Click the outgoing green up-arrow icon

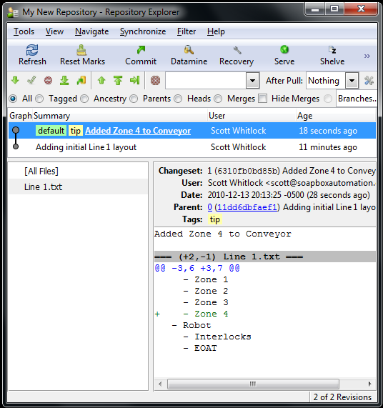(x=101, y=80)
